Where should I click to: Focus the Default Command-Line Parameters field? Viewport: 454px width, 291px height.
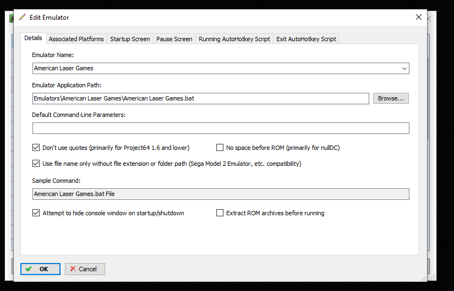coord(221,128)
